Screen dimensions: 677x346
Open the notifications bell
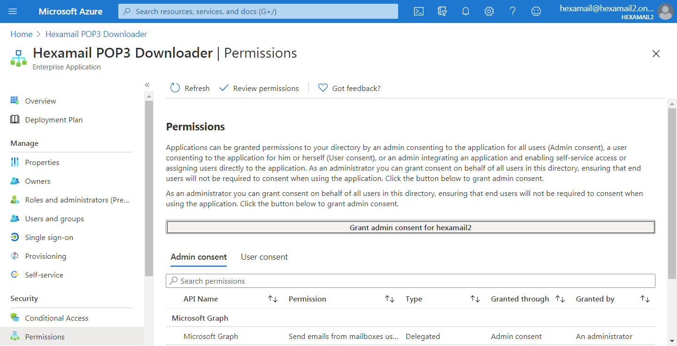466,11
